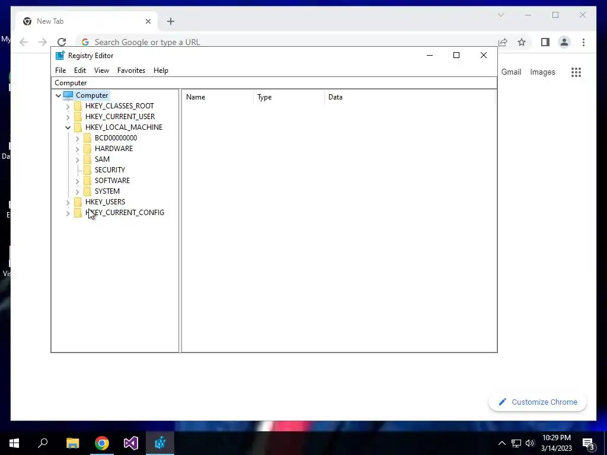Expand the SAM key chevron
The height and width of the screenshot is (455, 607).
[x=78, y=159]
